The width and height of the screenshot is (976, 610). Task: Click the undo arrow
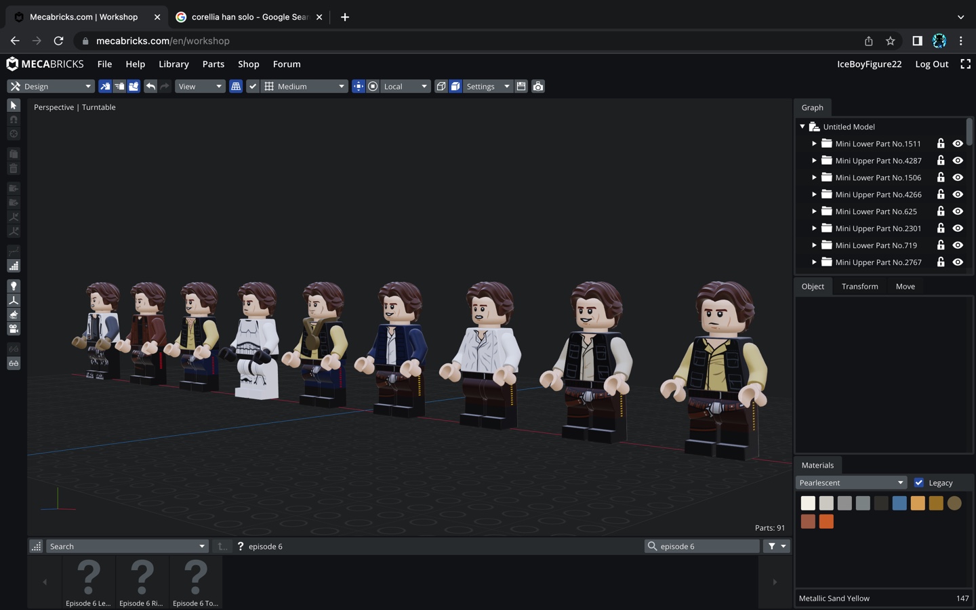[150, 86]
